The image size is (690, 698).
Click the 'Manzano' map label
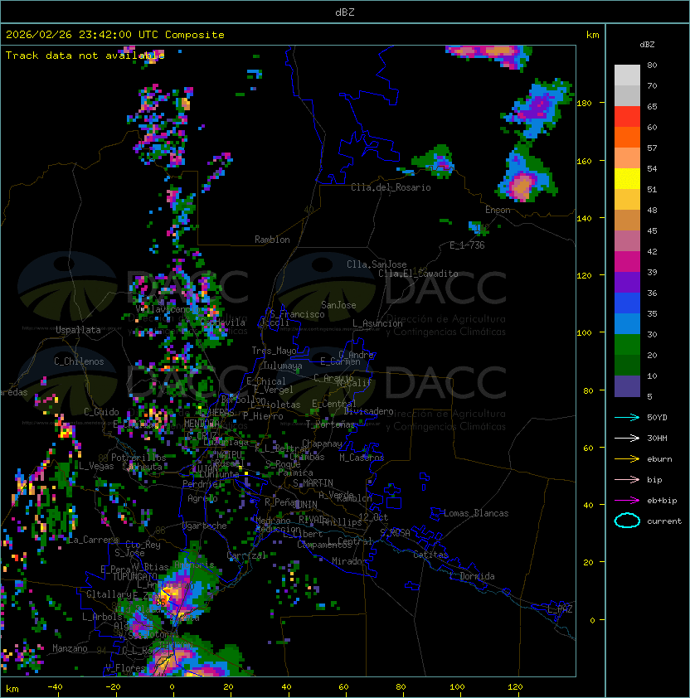point(70,648)
